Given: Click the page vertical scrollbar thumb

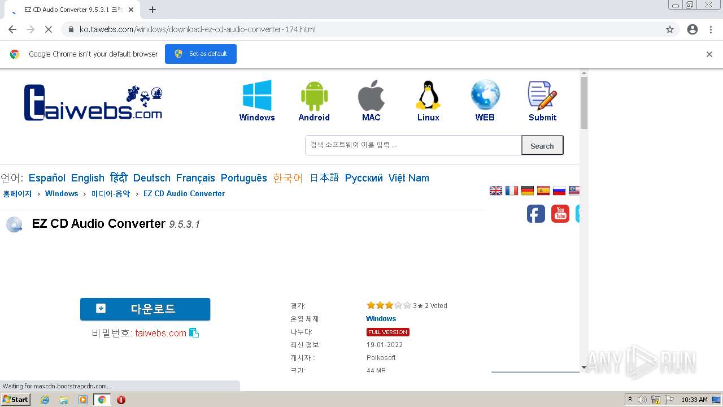Looking at the screenshot, I should (x=584, y=102).
